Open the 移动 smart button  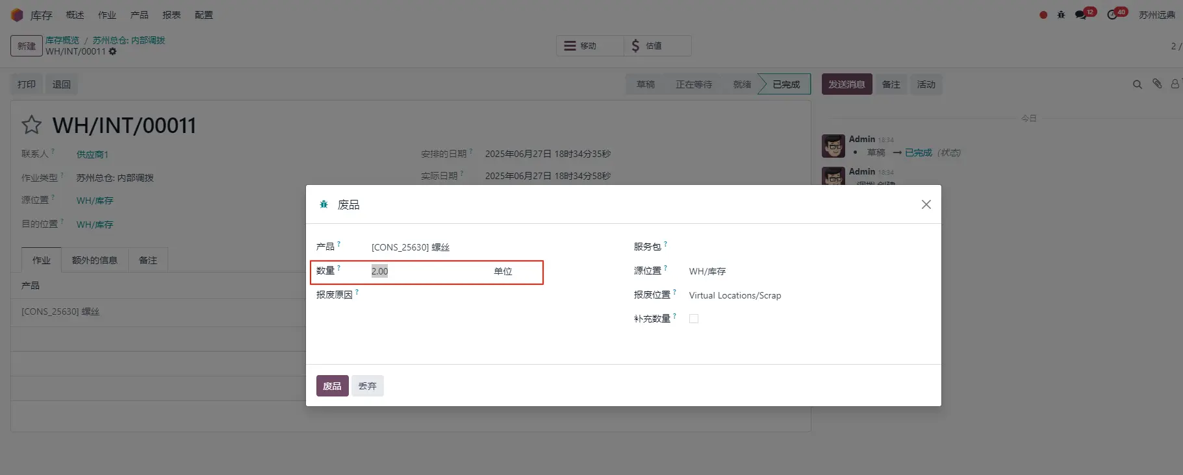[x=590, y=45]
